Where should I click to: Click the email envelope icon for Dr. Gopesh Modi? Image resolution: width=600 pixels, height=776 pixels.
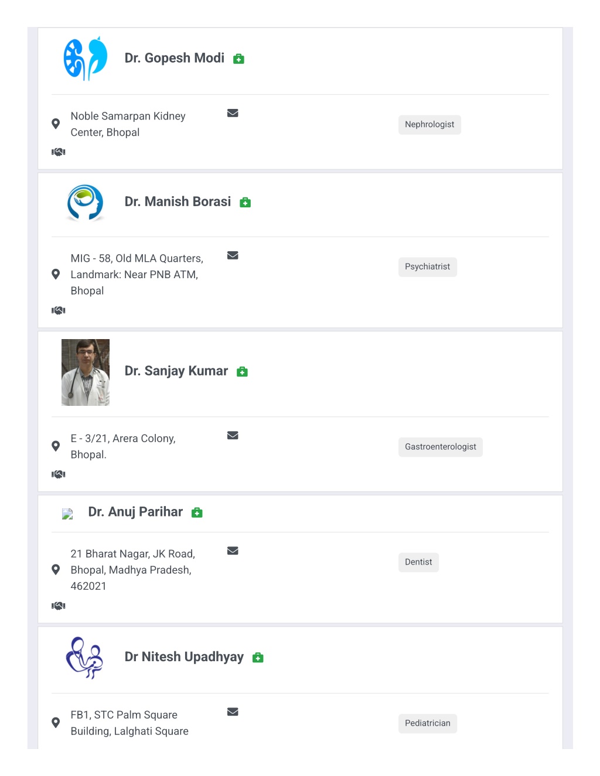tap(233, 113)
